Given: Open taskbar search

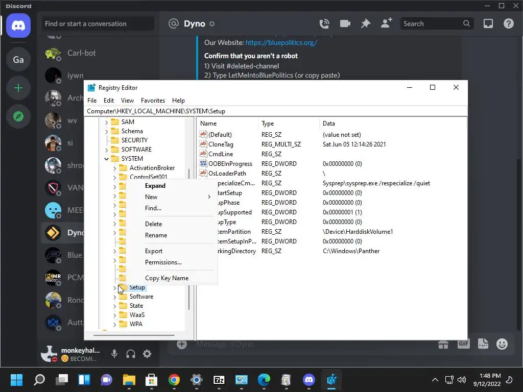Looking at the screenshot, I should click(x=39, y=380).
